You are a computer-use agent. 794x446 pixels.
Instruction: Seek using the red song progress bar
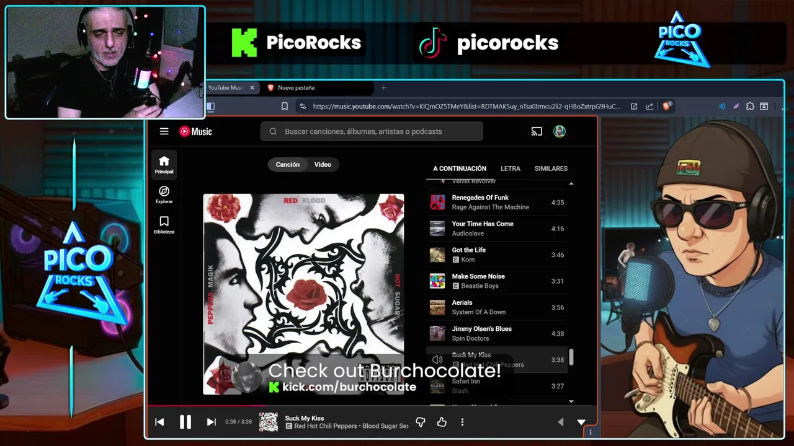(372, 406)
